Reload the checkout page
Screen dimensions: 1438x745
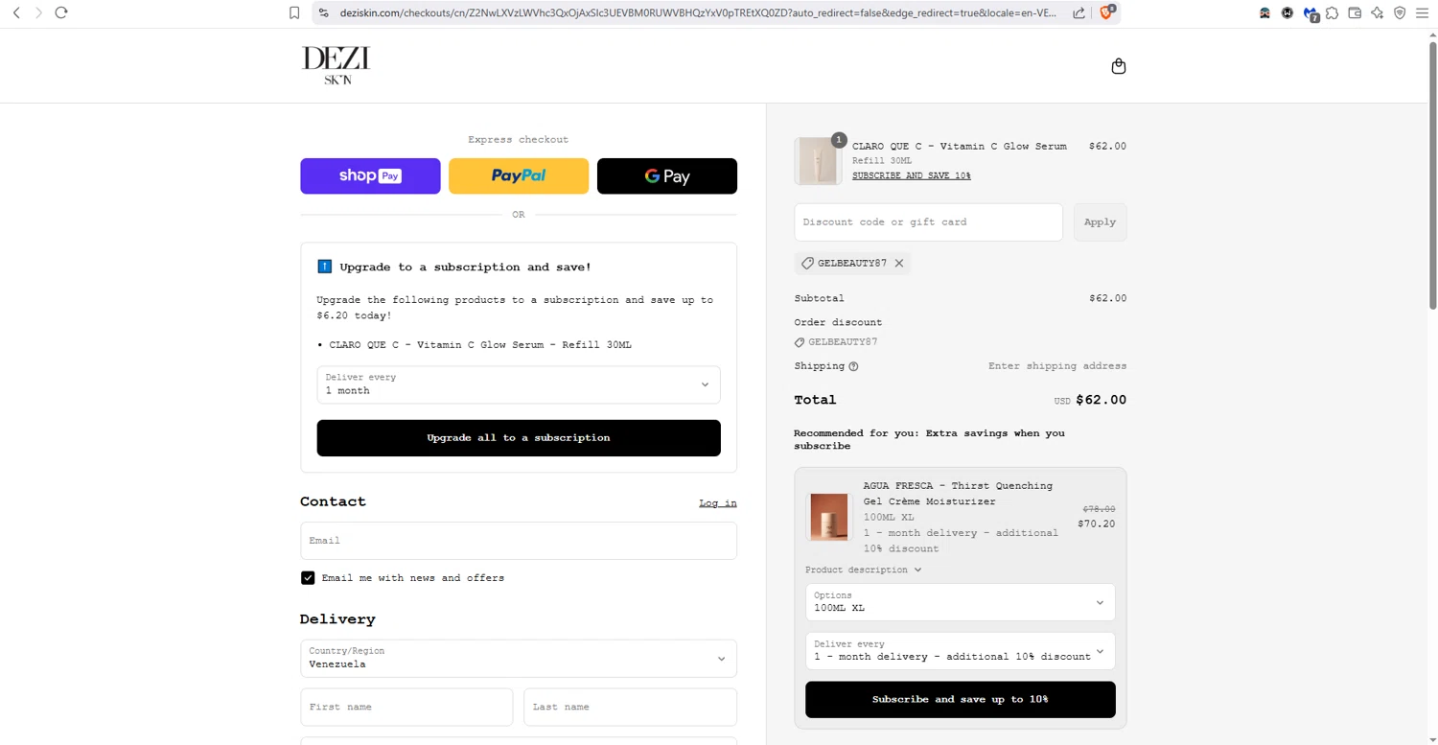point(61,12)
